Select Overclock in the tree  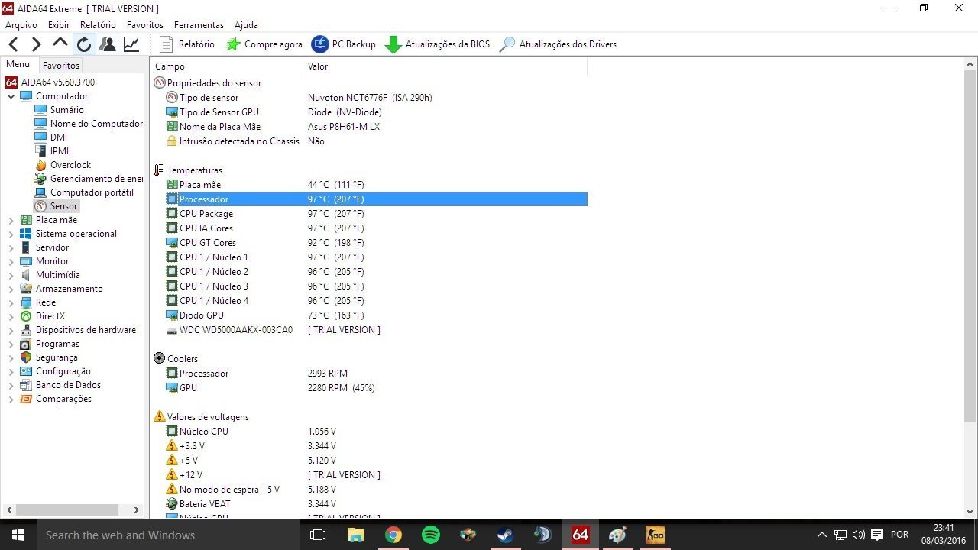pyautogui.click(x=70, y=165)
